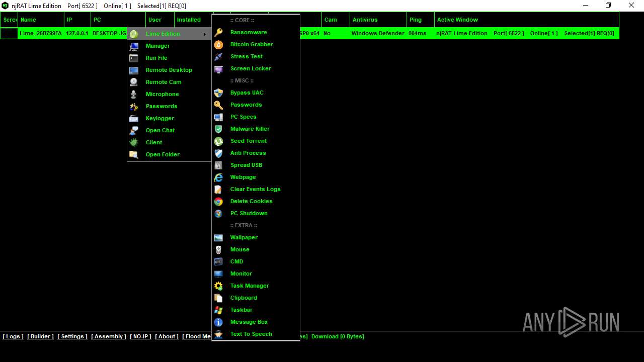
Task: Click the Mouse icon
Action: coord(218,250)
